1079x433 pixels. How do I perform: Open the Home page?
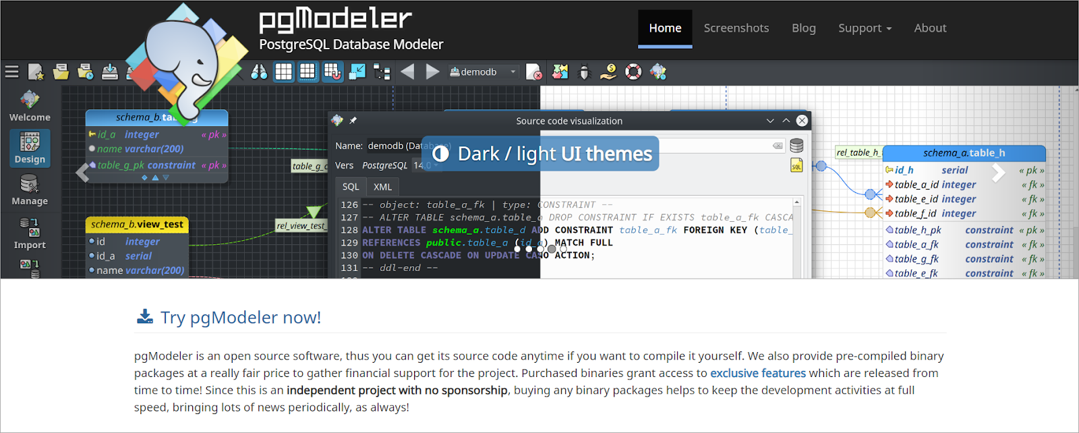pos(665,28)
